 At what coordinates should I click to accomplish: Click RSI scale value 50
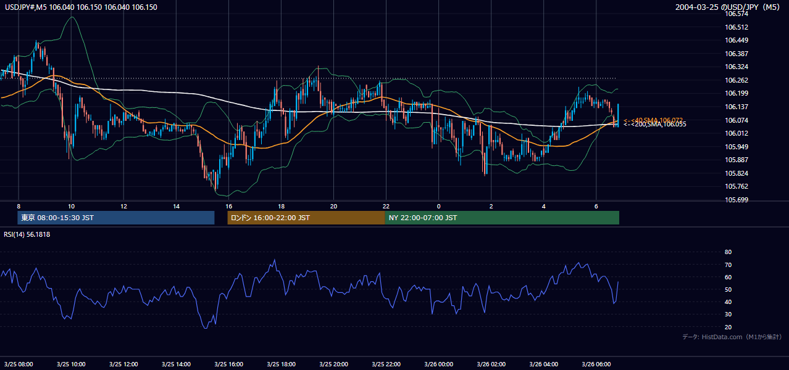[728, 290]
